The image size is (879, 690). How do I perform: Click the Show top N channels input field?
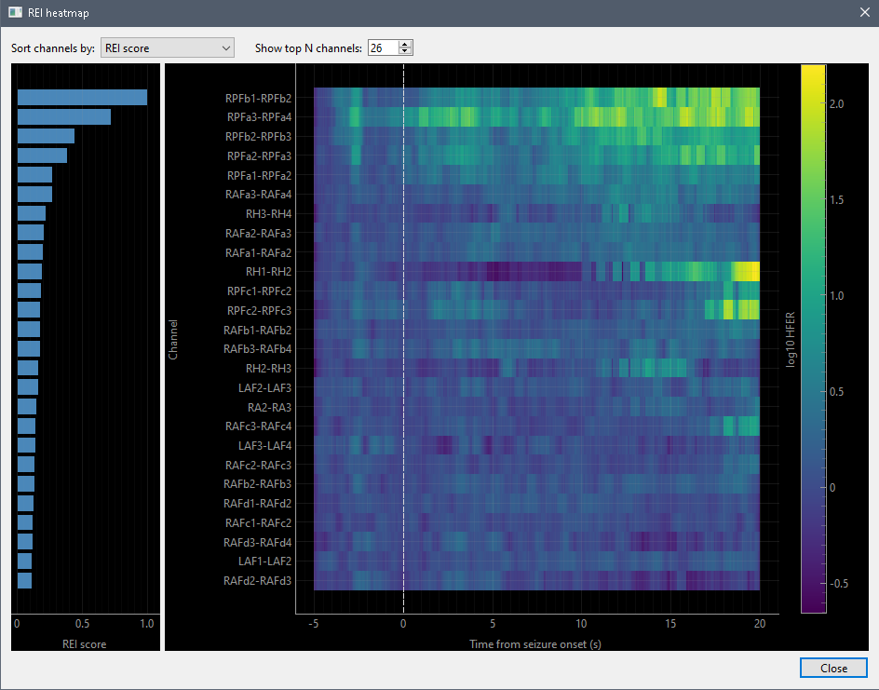(383, 48)
